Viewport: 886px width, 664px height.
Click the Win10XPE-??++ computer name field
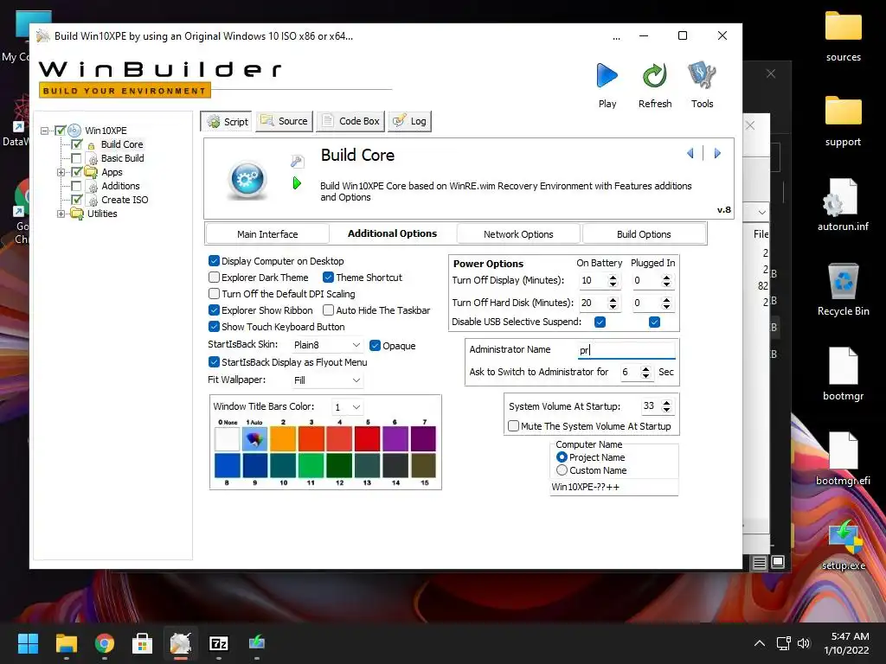613,488
